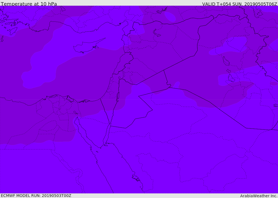Click the Dead Sea outline

click(x=118, y=96)
